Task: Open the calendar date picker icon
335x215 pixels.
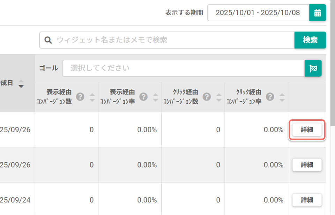Action: [318, 13]
